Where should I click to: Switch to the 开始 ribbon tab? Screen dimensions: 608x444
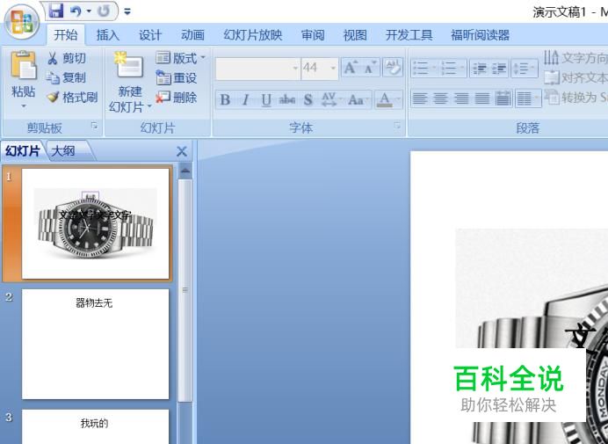pyautogui.click(x=66, y=35)
